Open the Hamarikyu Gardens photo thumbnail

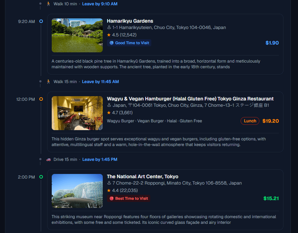[77, 35]
